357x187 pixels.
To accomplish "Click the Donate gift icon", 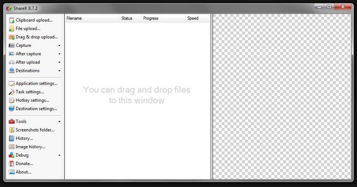I will click(12, 163).
